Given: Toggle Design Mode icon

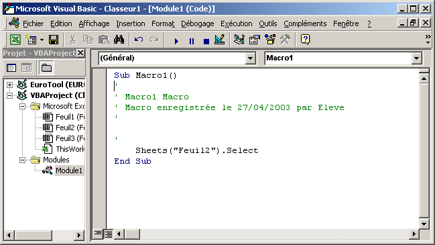Looking at the screenshot, I should click(x=220, y=40).
